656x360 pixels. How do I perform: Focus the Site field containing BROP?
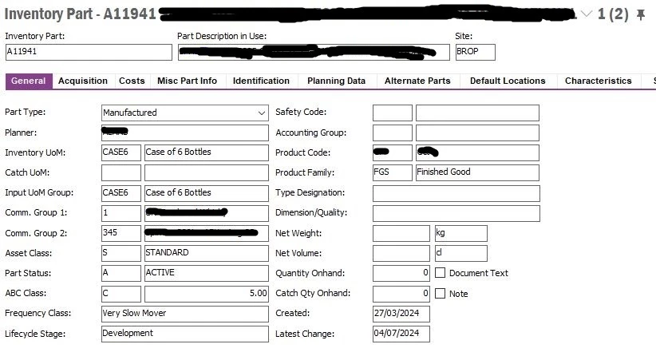tap(476, 53)
